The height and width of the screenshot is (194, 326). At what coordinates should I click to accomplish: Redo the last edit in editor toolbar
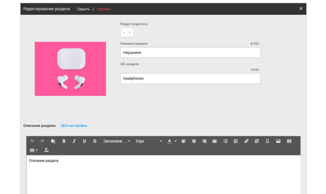click(x=42, y=141)
